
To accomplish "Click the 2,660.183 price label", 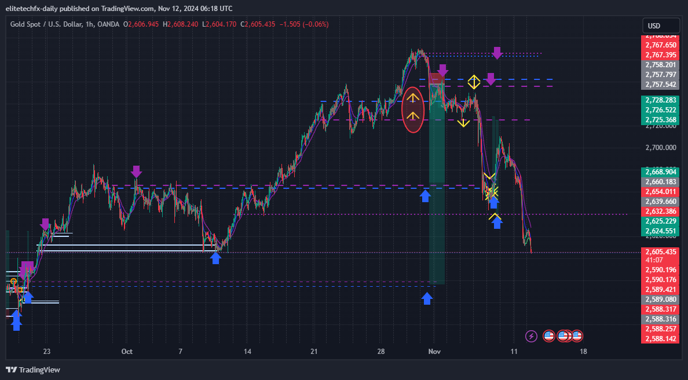I will tap(661, 182).
